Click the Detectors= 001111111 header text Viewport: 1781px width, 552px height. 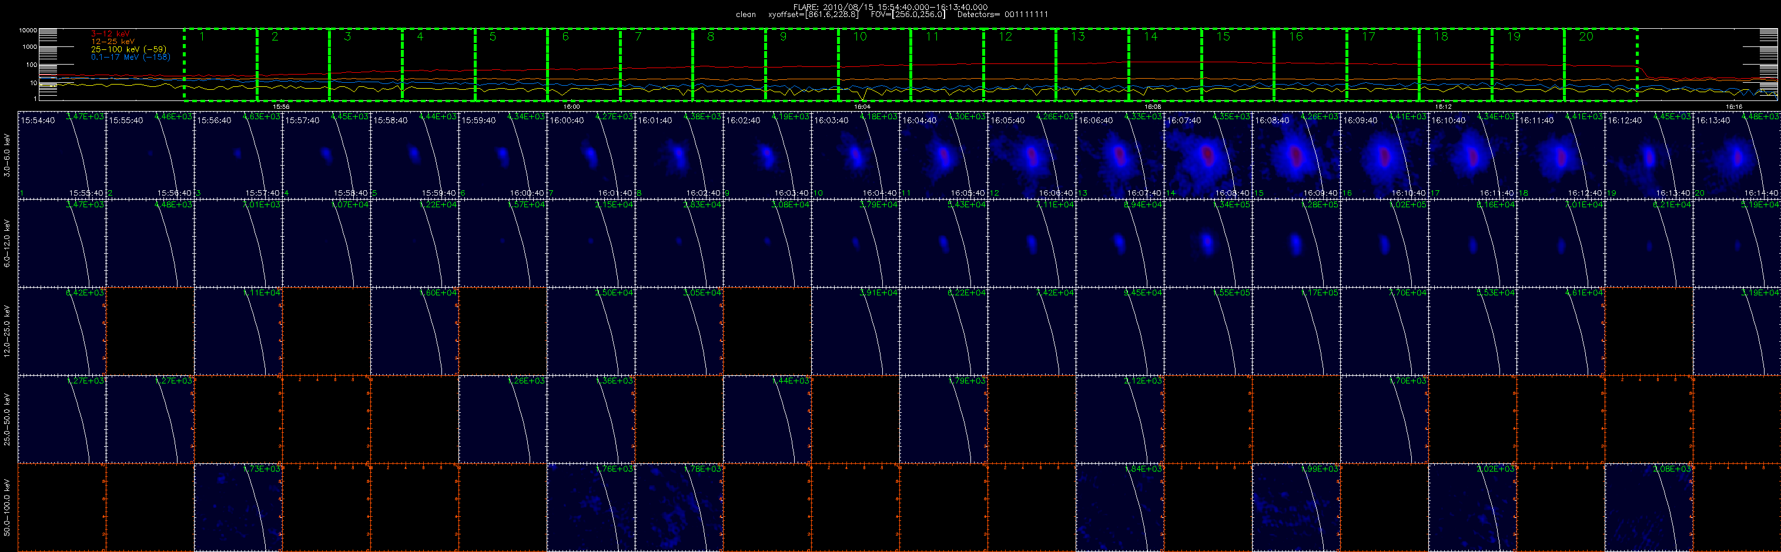click(x=1003, y=15)
